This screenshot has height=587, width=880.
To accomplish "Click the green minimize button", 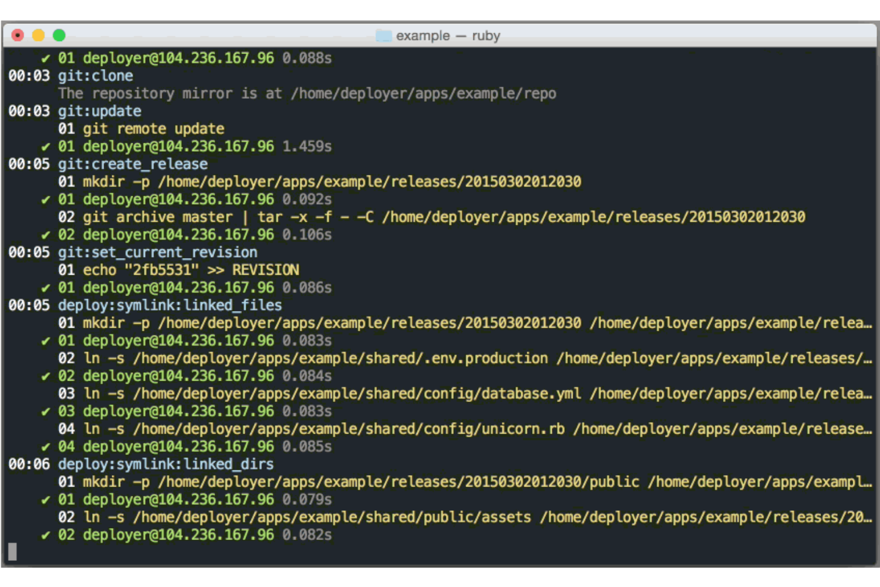I will click(x=59, y=35).
